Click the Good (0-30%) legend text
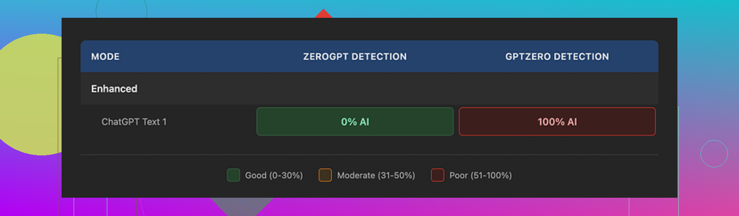Screen dimensions: 739x216 274,176
